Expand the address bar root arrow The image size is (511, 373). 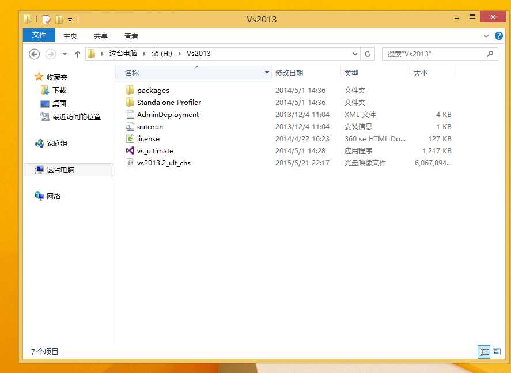coord(103,54)
